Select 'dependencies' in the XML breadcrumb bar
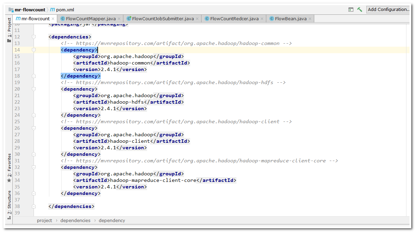415x232 pixels. 75,220
